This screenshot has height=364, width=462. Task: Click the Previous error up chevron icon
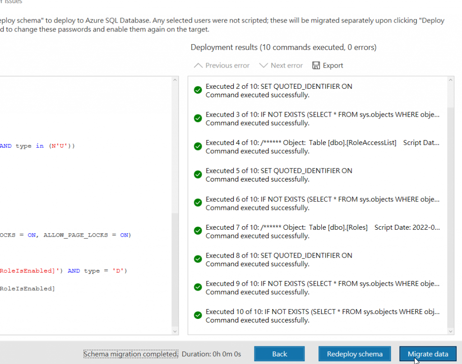[199, 65]
